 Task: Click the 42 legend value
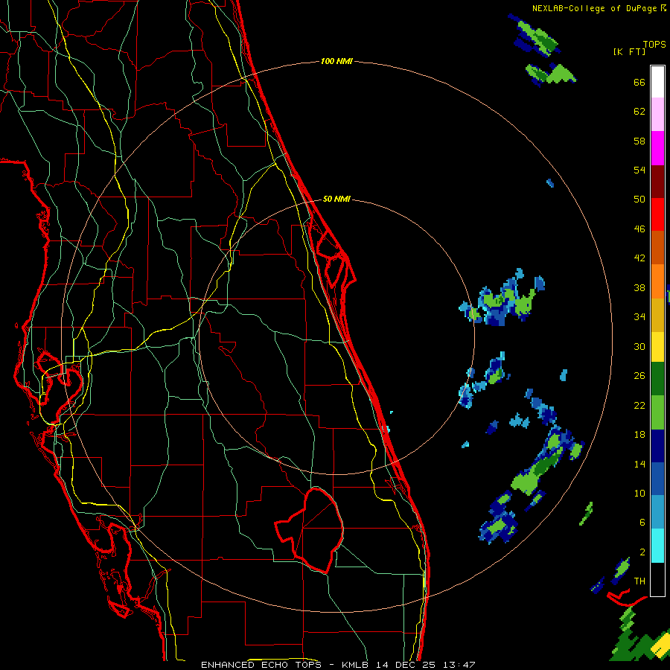coord(639,258)
